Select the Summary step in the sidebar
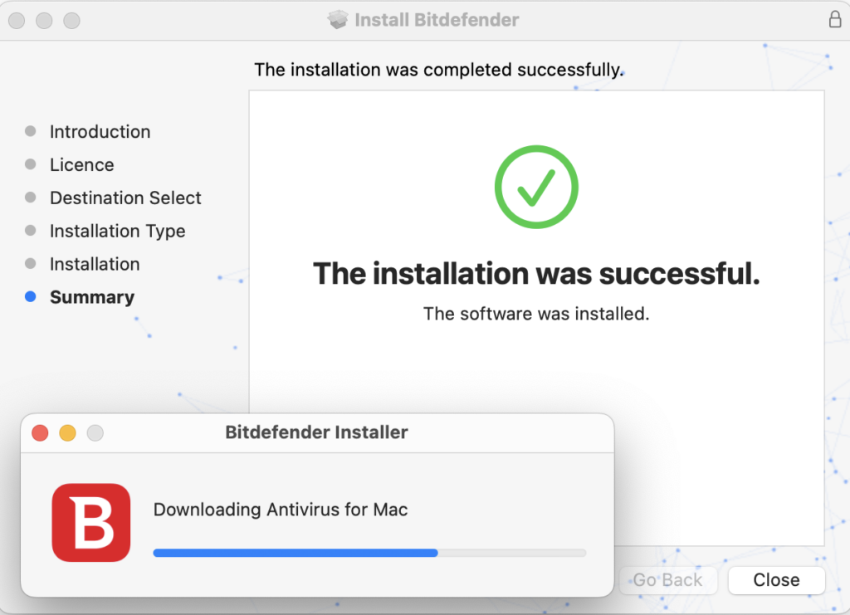Image resolution: width=850 pixels, height=615 pixels. 91,296
